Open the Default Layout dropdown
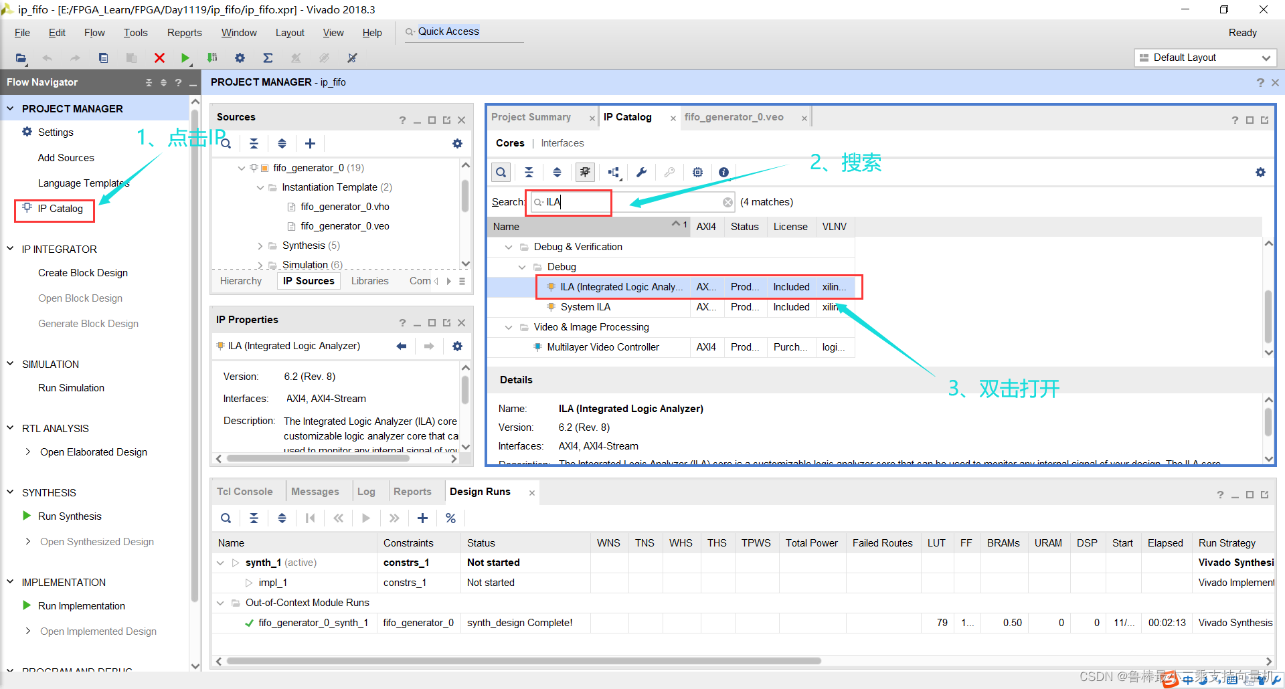Image resolution: width=1285 pixels, height=689 pixels. tap(1205, 58)
